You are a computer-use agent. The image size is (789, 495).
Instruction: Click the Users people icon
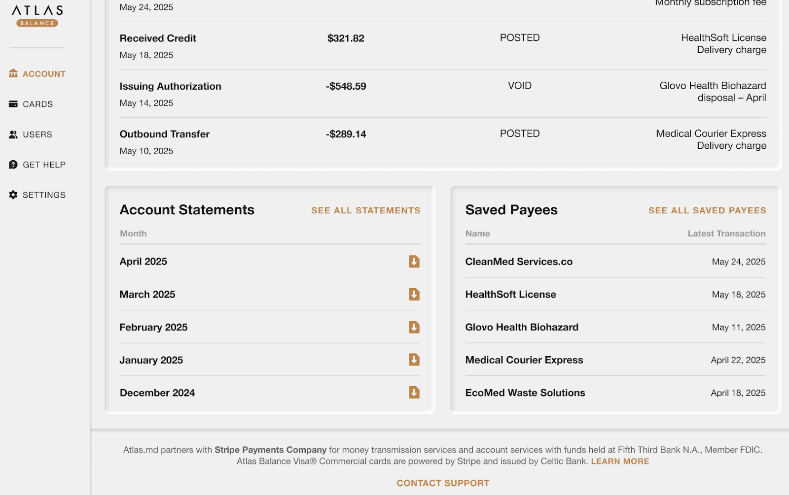coord(12,134)
